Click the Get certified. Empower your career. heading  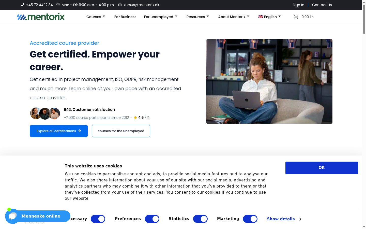pos(95,61)
